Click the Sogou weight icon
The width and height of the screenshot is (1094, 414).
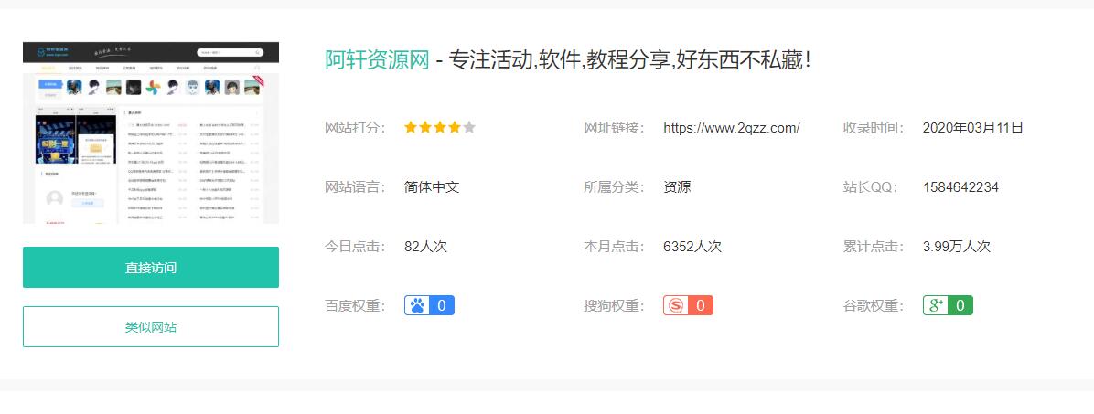pos(688,305)
